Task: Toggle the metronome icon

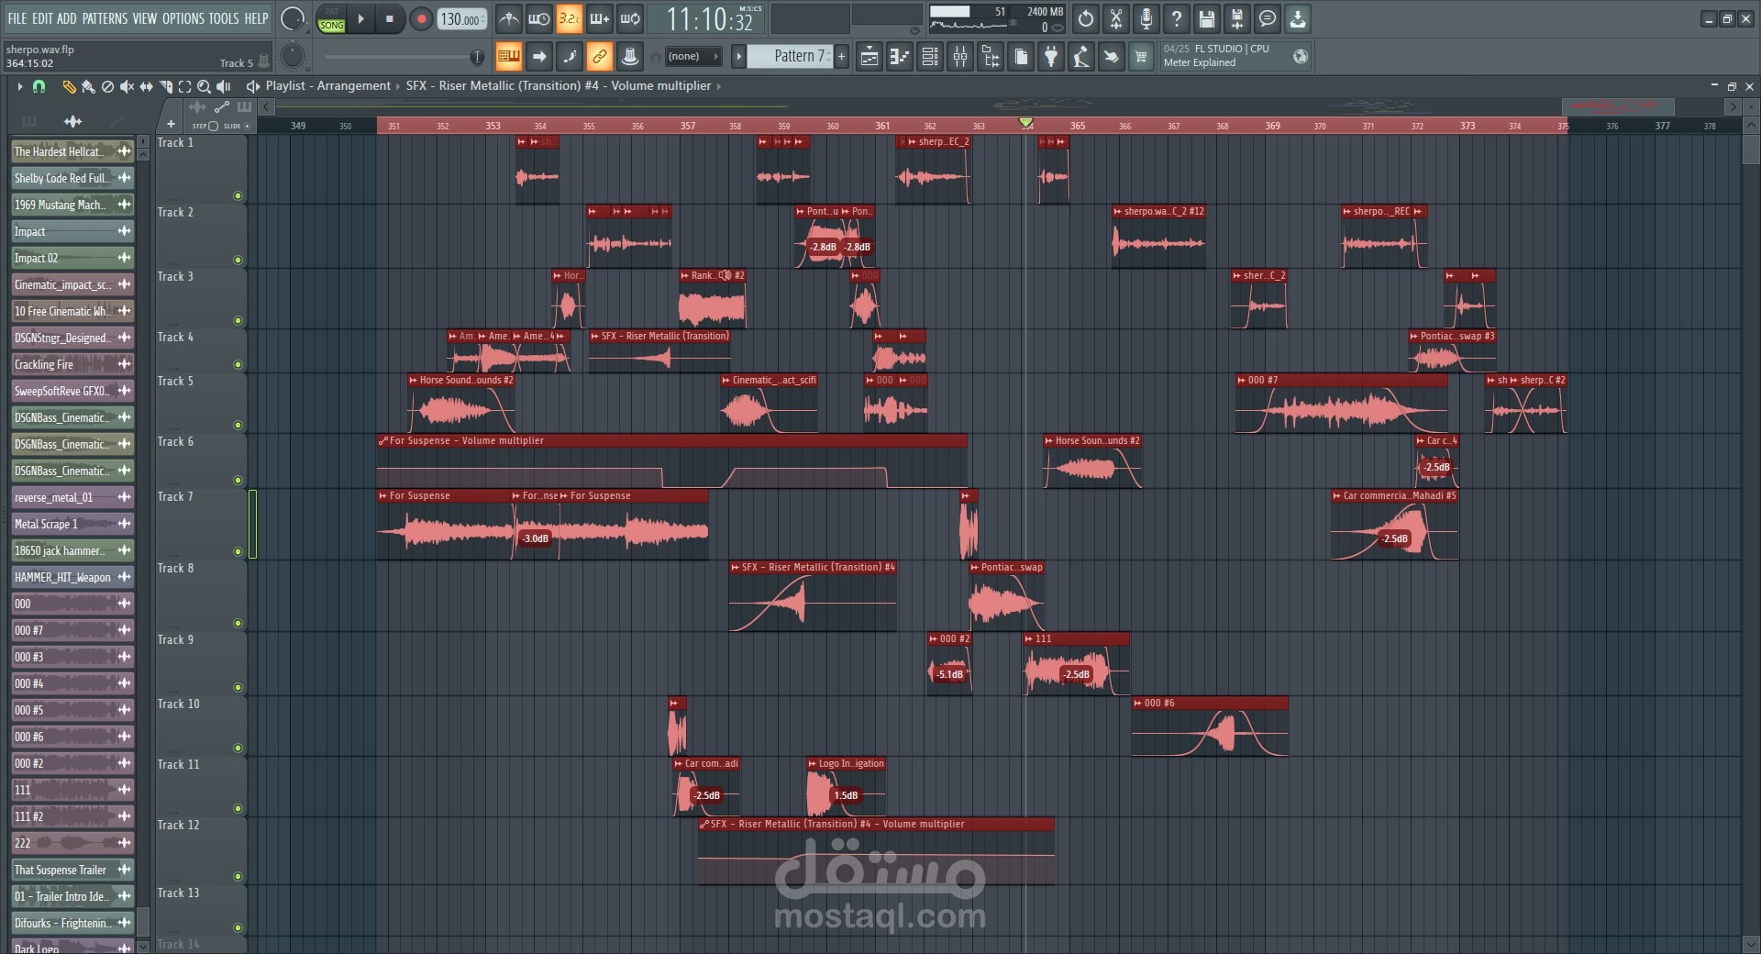Action: (508, 18)
